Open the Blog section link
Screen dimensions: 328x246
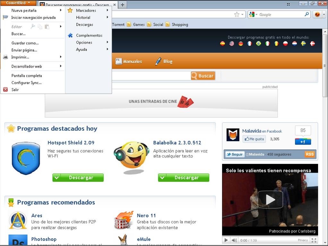coord(164,61)
